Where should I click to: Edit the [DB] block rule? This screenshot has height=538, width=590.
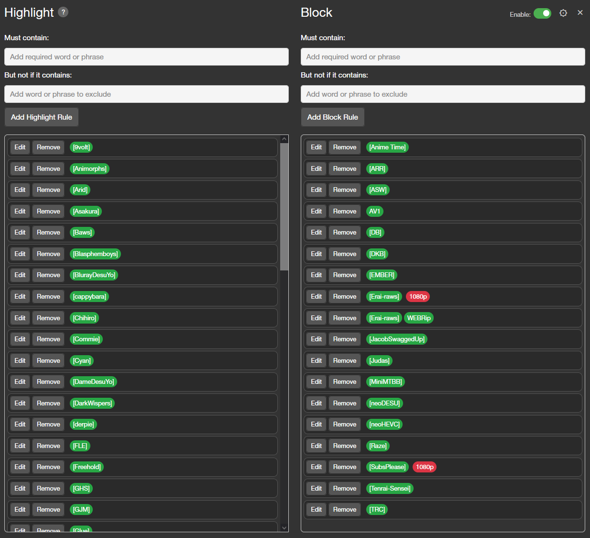[317, 232]
